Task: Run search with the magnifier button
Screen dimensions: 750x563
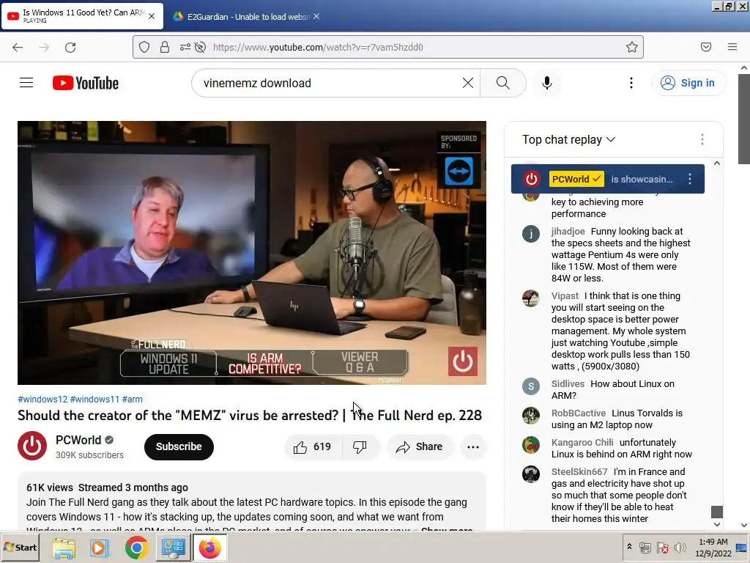Action: pos(502,83)
